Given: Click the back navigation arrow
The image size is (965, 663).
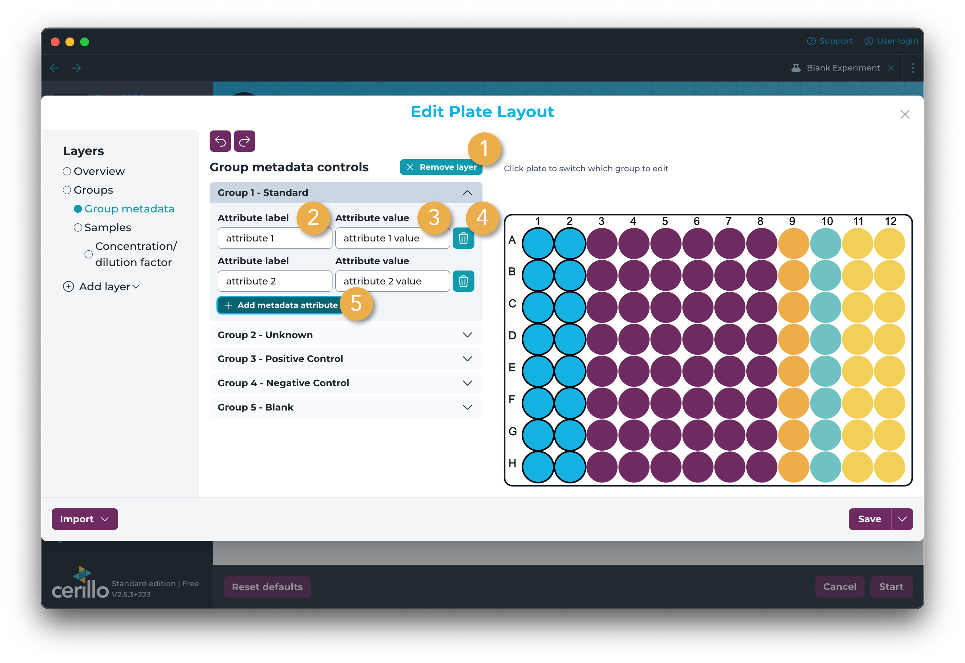Looking at the screenshot, I should click(x=54, y=68).
